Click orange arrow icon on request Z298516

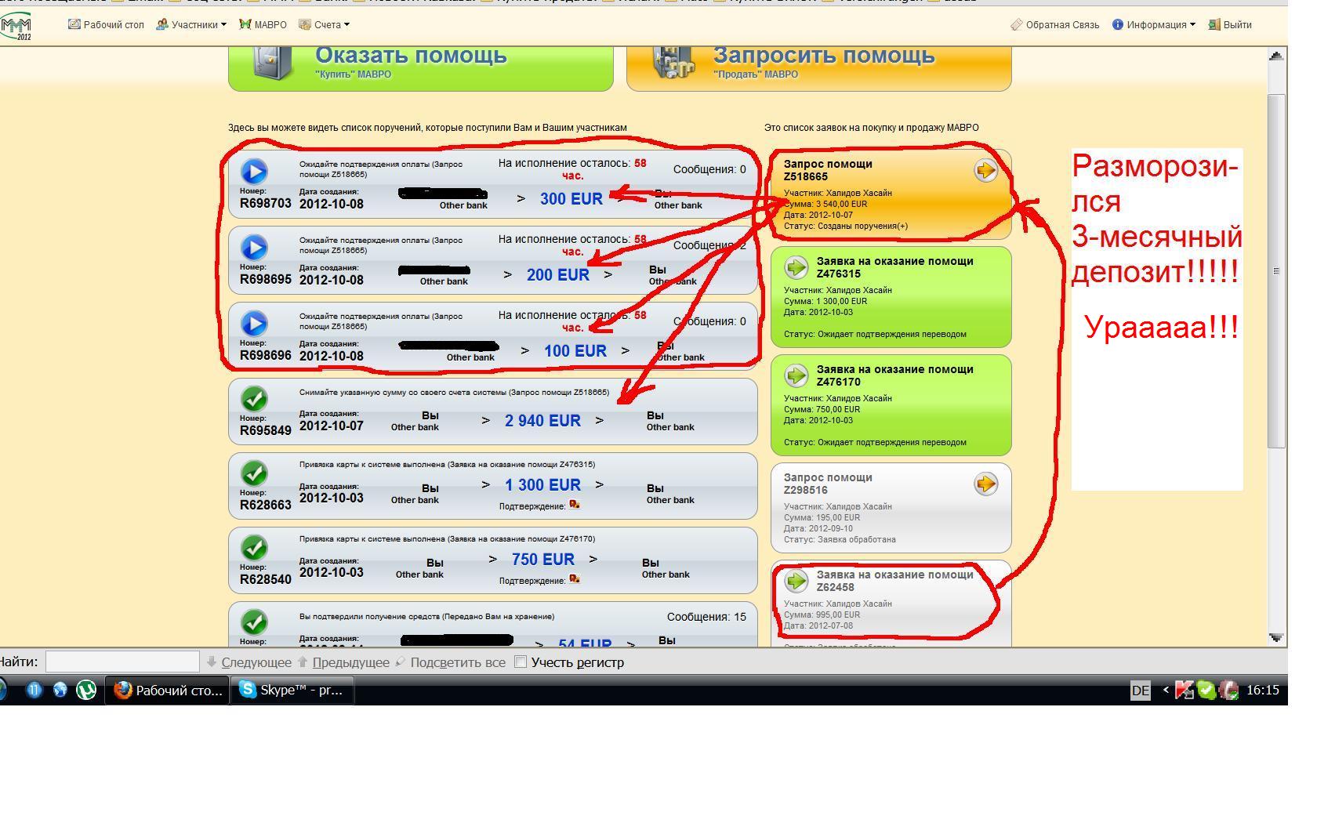click(985, 484)
